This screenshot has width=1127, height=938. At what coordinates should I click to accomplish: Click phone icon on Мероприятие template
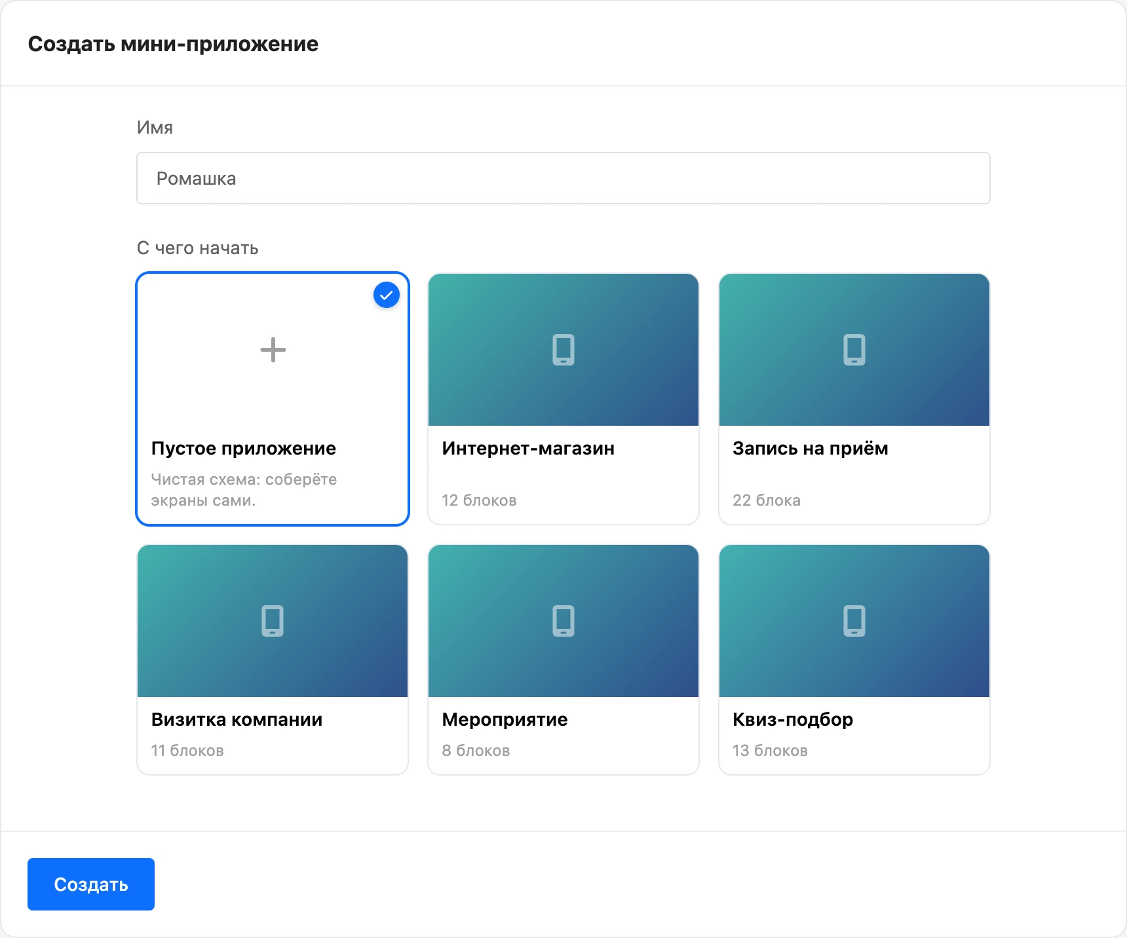(x=563, y=621)
